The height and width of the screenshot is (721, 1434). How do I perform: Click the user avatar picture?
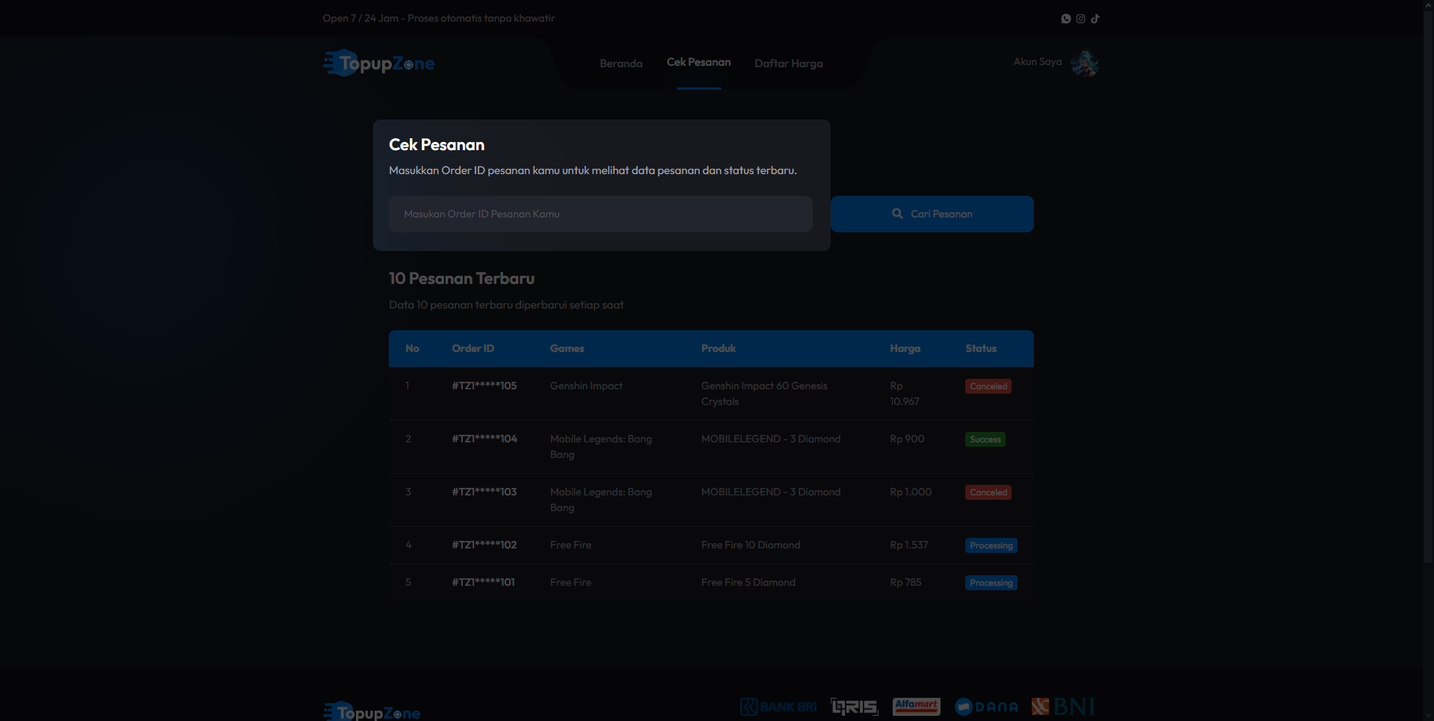[x=1085, y=63]
